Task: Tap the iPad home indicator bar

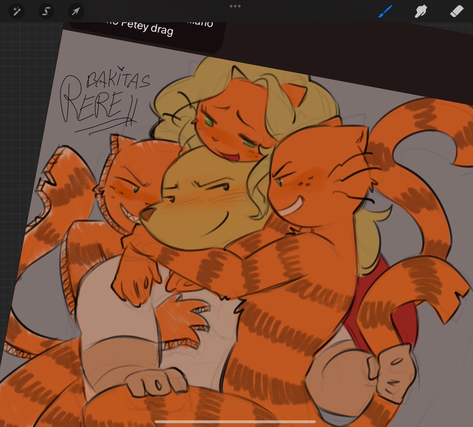Action: pos(235,421)
